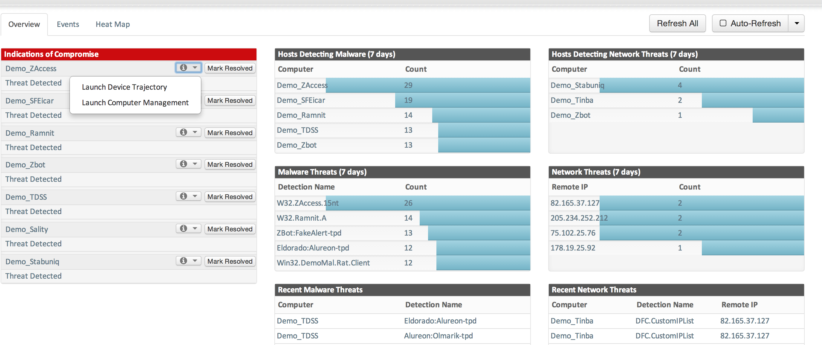The image size is (822, 345).
Task: Click the W32.ZAccess.15nt count bar
Action: [428, 203]
